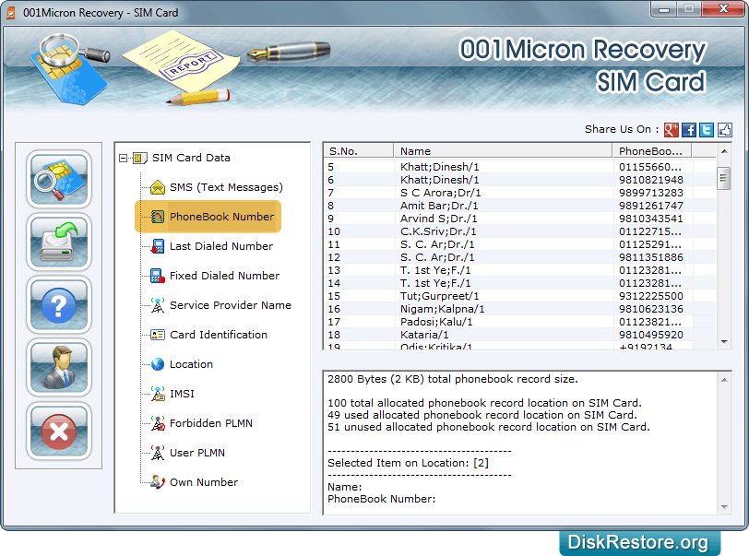Minimize the 001Micron Recovery window
Image resolution: width=749 pixels, height=556 pixels.
click(x=664, y=9)
